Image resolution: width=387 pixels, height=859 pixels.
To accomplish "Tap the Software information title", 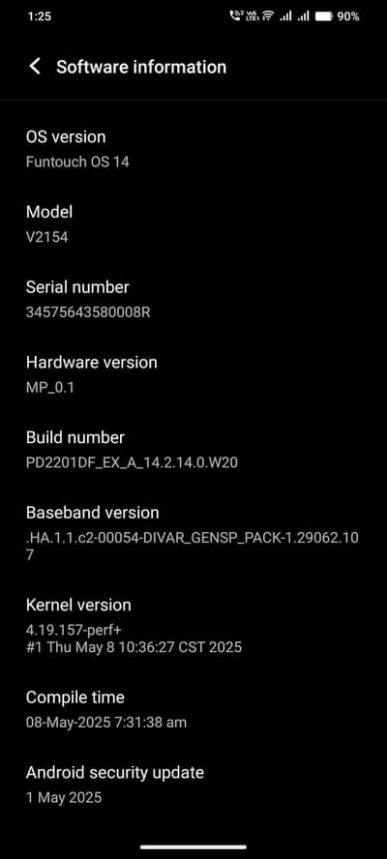I will pyautogui.click(x=141, y=67).
